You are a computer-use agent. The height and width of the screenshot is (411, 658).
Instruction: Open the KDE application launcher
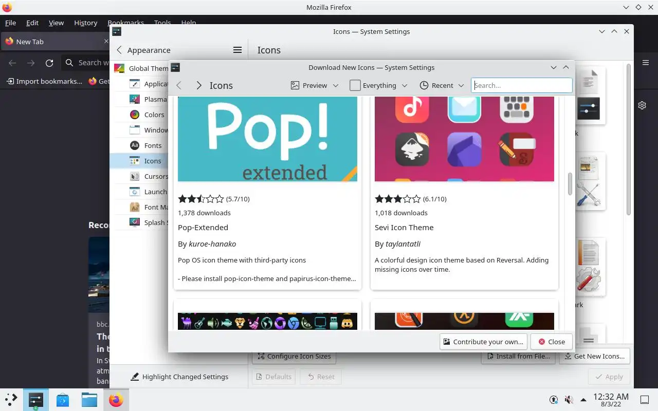point(11,400)
